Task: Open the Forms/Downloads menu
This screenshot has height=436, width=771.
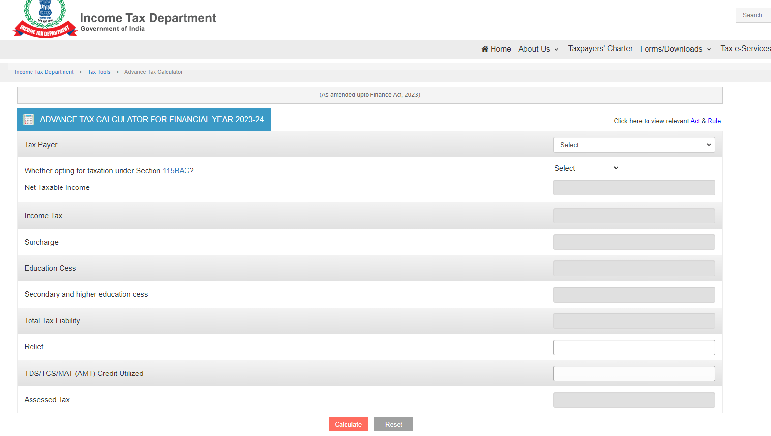Action: click(x=675, y=49)
